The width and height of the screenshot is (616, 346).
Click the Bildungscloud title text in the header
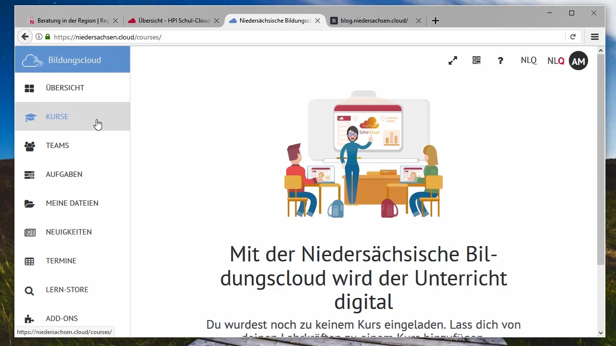click(75, 60)
